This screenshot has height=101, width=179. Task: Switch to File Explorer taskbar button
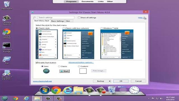37,98
